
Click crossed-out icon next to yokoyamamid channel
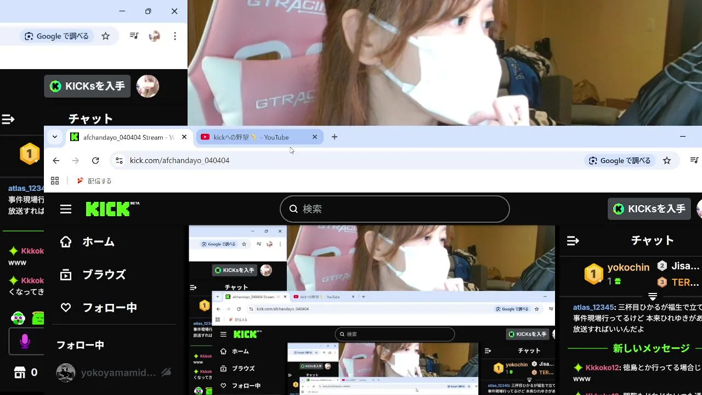coord(166,373)
